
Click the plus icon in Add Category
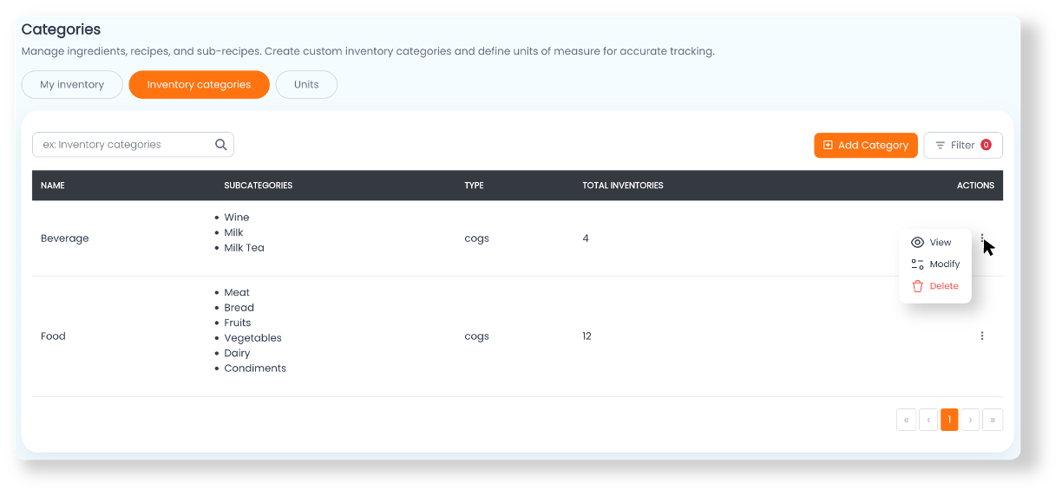[x=828, y=145]
